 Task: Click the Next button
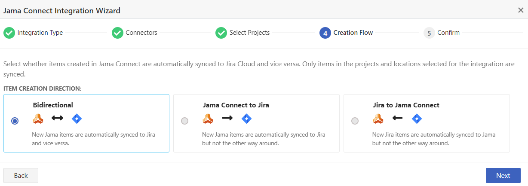[x=503, y=175]
